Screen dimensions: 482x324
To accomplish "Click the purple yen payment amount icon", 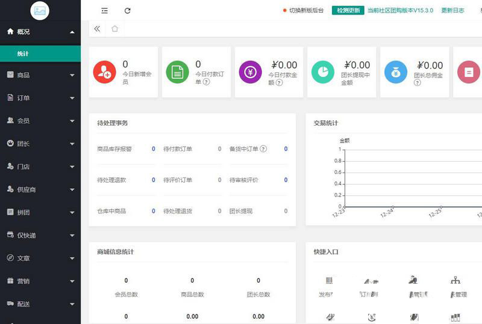I will click(x=250, y=72).
